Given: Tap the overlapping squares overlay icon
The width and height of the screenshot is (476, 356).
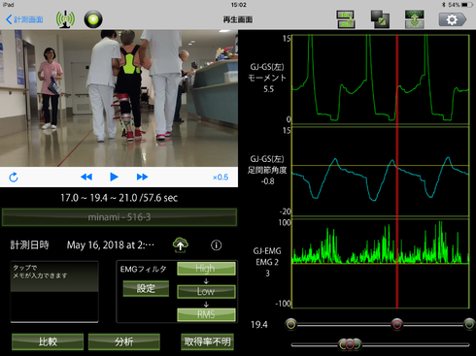Looking at the screenshot, I should click(380, 19).
